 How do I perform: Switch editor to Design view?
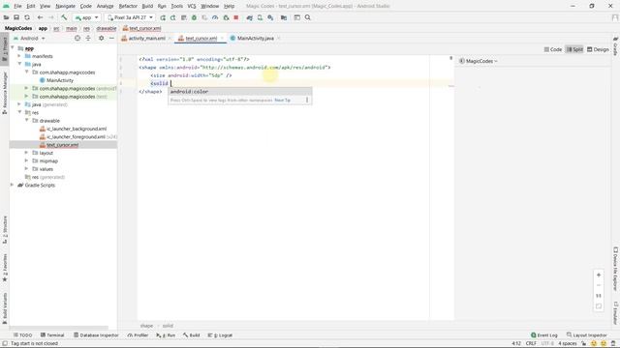[598, 49]
